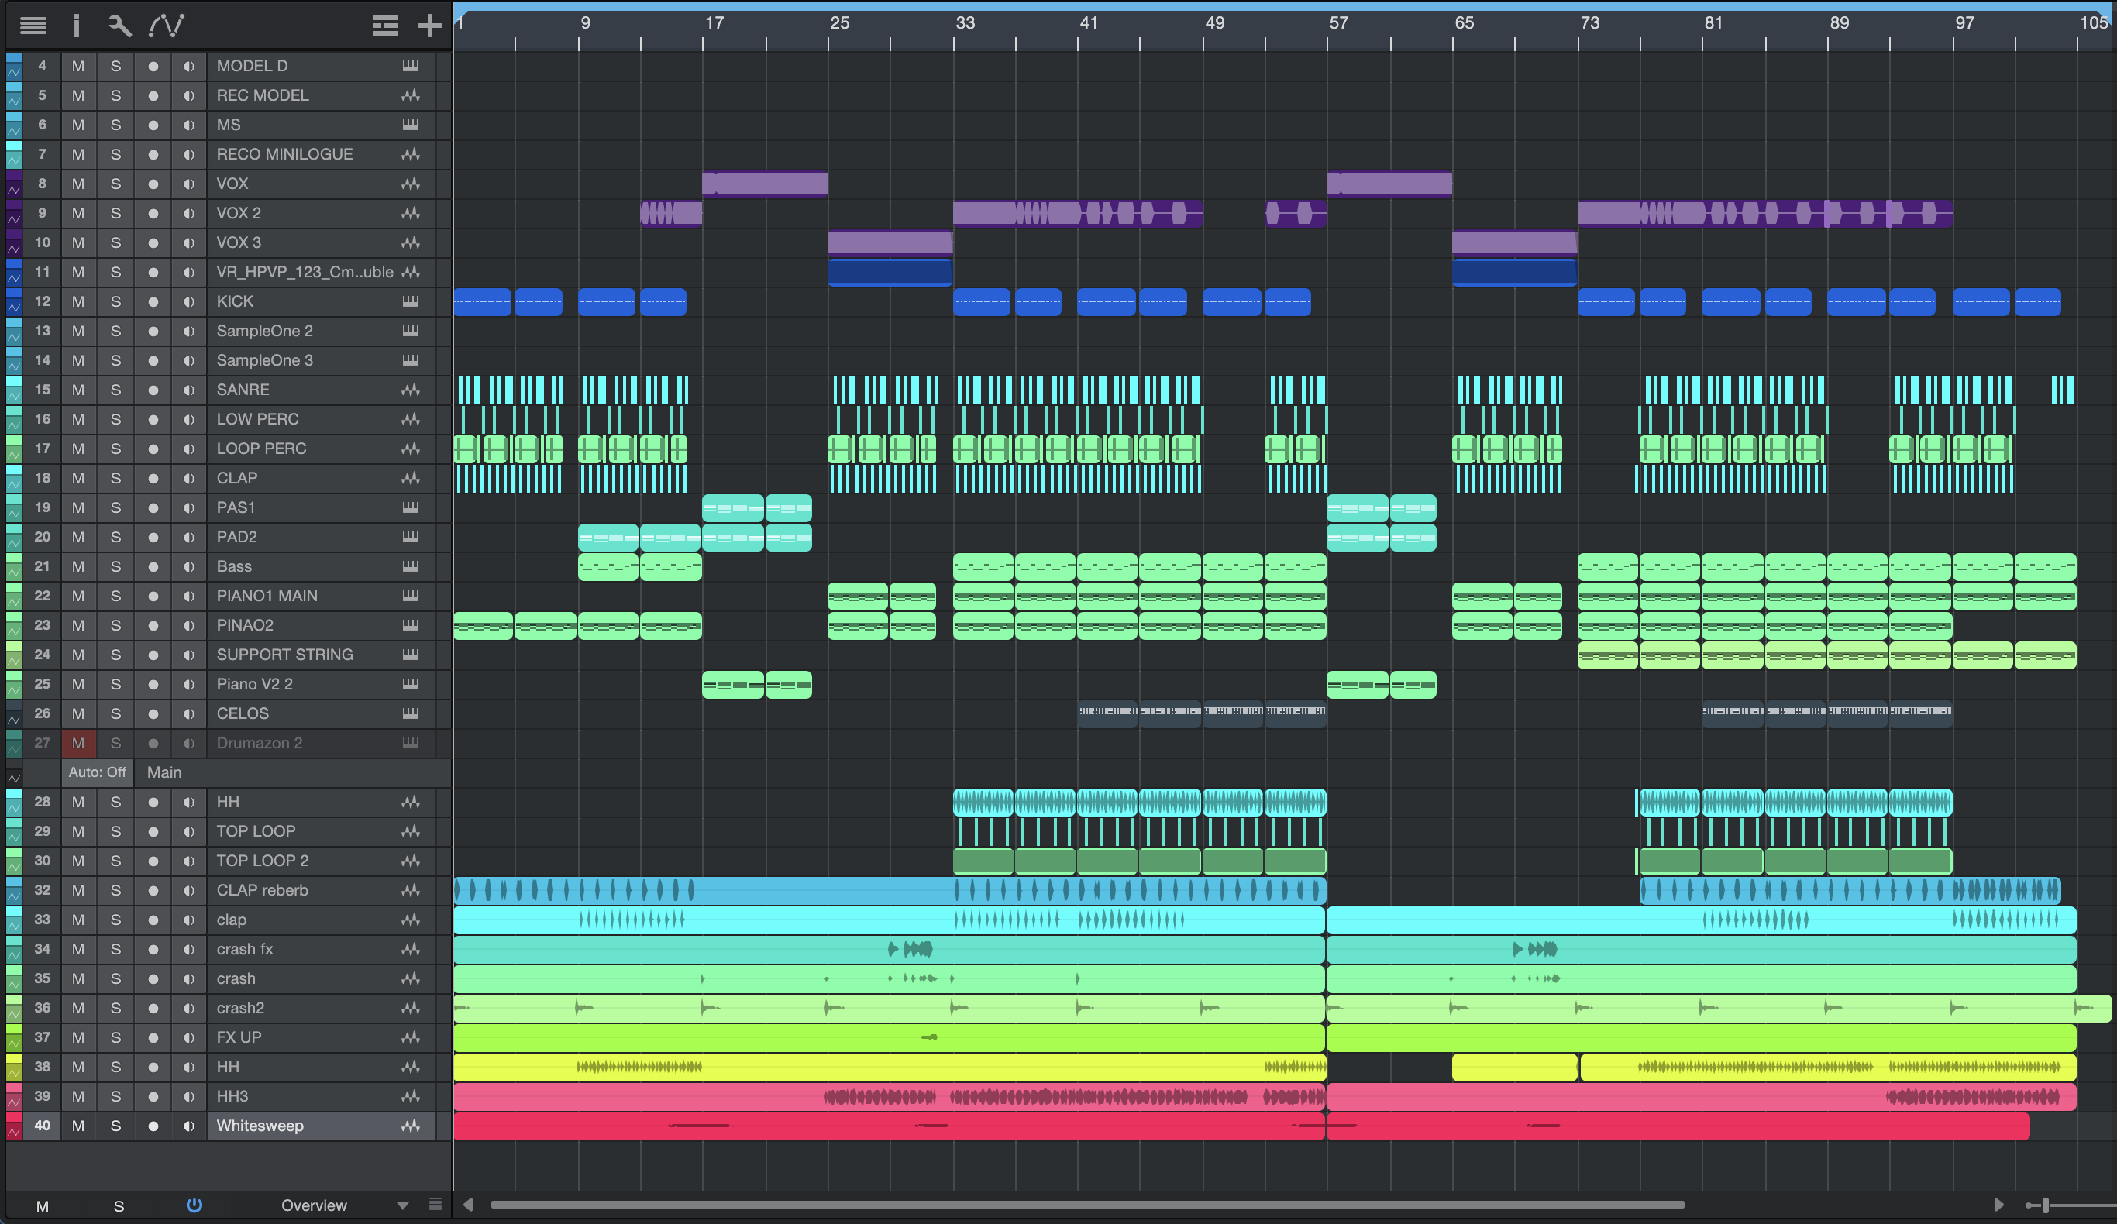
Task: Select the SUPPORT STRING track name
Action: pos(285,655)
